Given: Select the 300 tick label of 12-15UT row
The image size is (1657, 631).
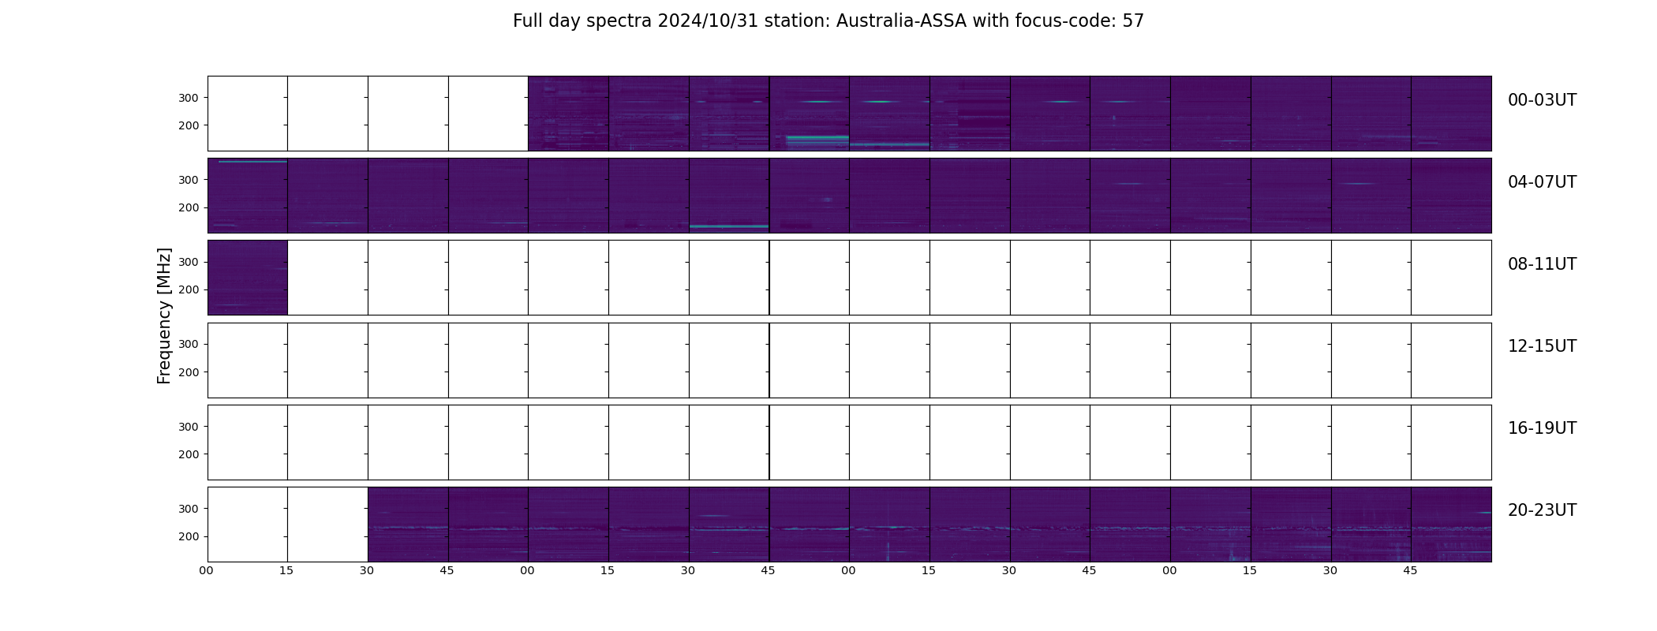Looking at the screenshot, I should [189, 344].
